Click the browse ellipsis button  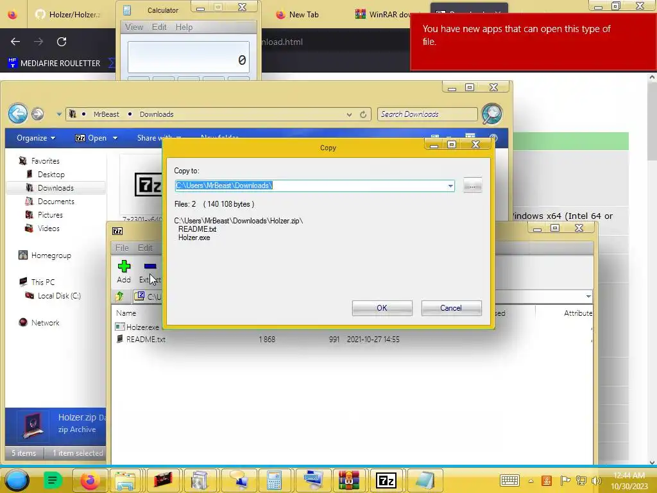pyautogui.click(x=473, y=186)
